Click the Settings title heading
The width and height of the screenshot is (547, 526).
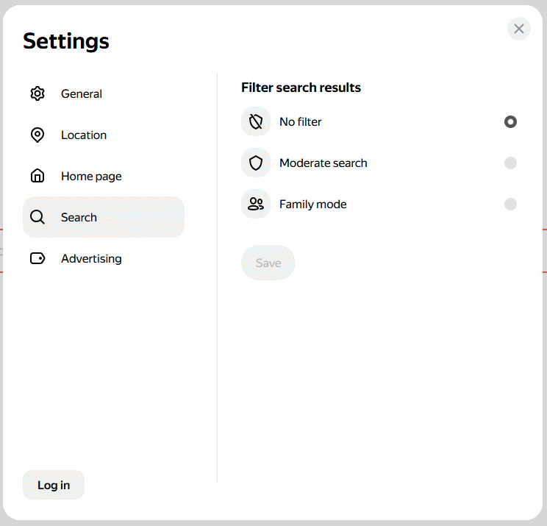[66, 41]
